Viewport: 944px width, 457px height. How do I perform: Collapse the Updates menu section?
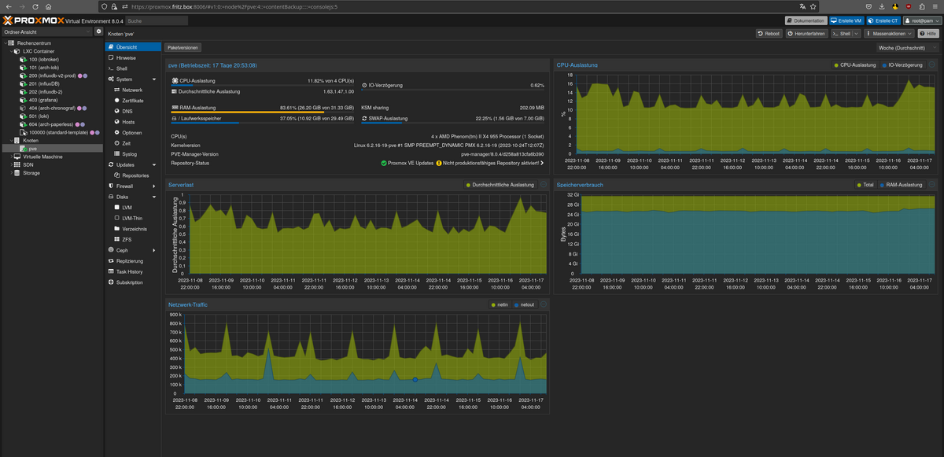point(154,165)
